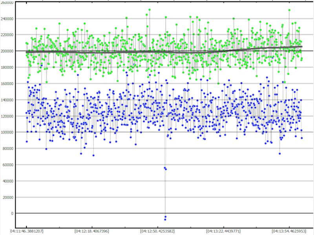The height and width of the screenshot is (235, 314).
Task: Select the 220000 y-axis label
Action: click(x=7, y=35)
